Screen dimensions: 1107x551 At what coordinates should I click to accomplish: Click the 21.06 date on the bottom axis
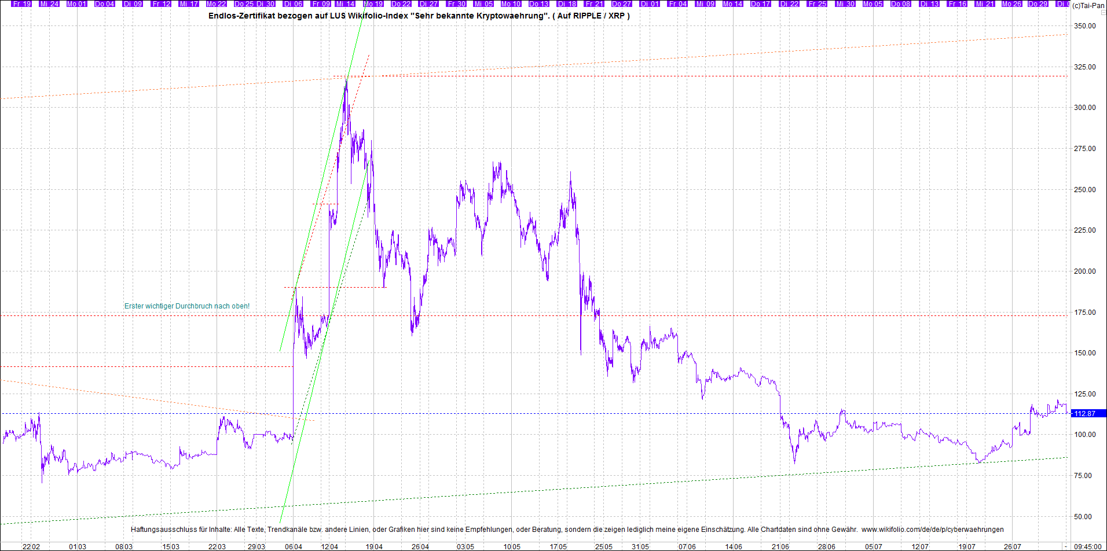[x=780, y=546]
